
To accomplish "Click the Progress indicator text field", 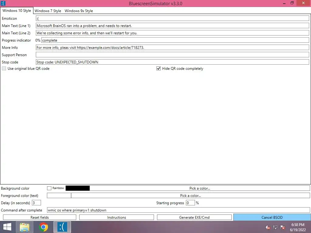I will (x=175, y=40).
